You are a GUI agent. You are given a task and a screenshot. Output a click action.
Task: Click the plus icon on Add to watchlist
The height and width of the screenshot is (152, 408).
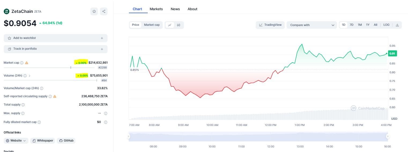pos(102,38)
